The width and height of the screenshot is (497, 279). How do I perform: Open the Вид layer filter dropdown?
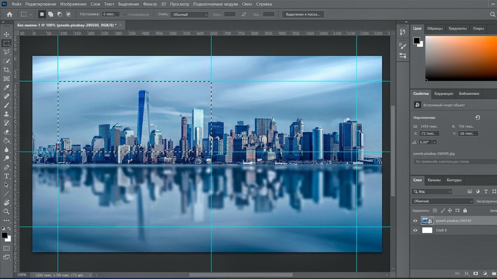pyautogui.click(x=433, y=191)
